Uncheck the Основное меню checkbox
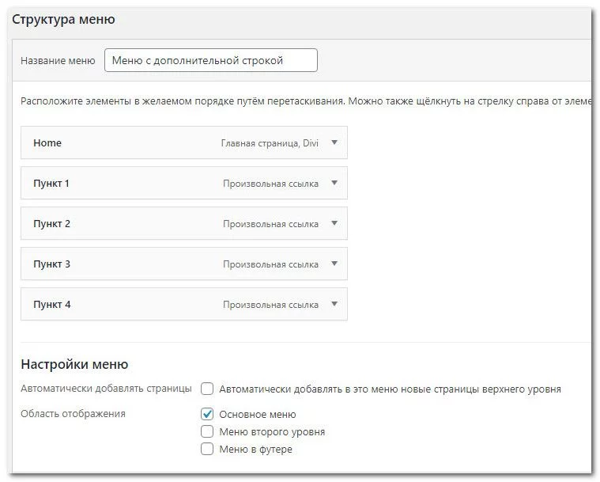 (207, 414)
